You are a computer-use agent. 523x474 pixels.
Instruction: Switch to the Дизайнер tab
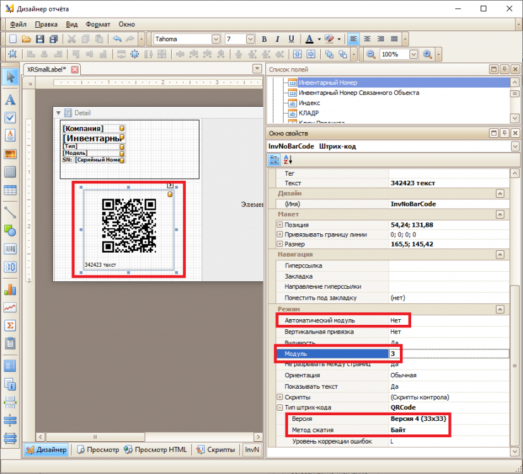[46, 449]
